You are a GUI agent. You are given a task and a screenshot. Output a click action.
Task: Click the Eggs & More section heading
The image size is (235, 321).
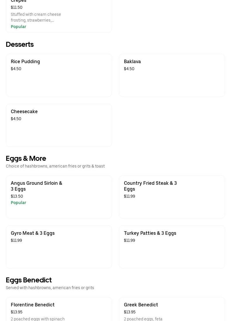(26, 158)
